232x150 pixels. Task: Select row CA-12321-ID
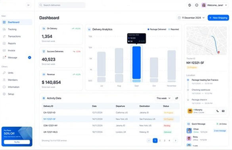click(111, 112)
